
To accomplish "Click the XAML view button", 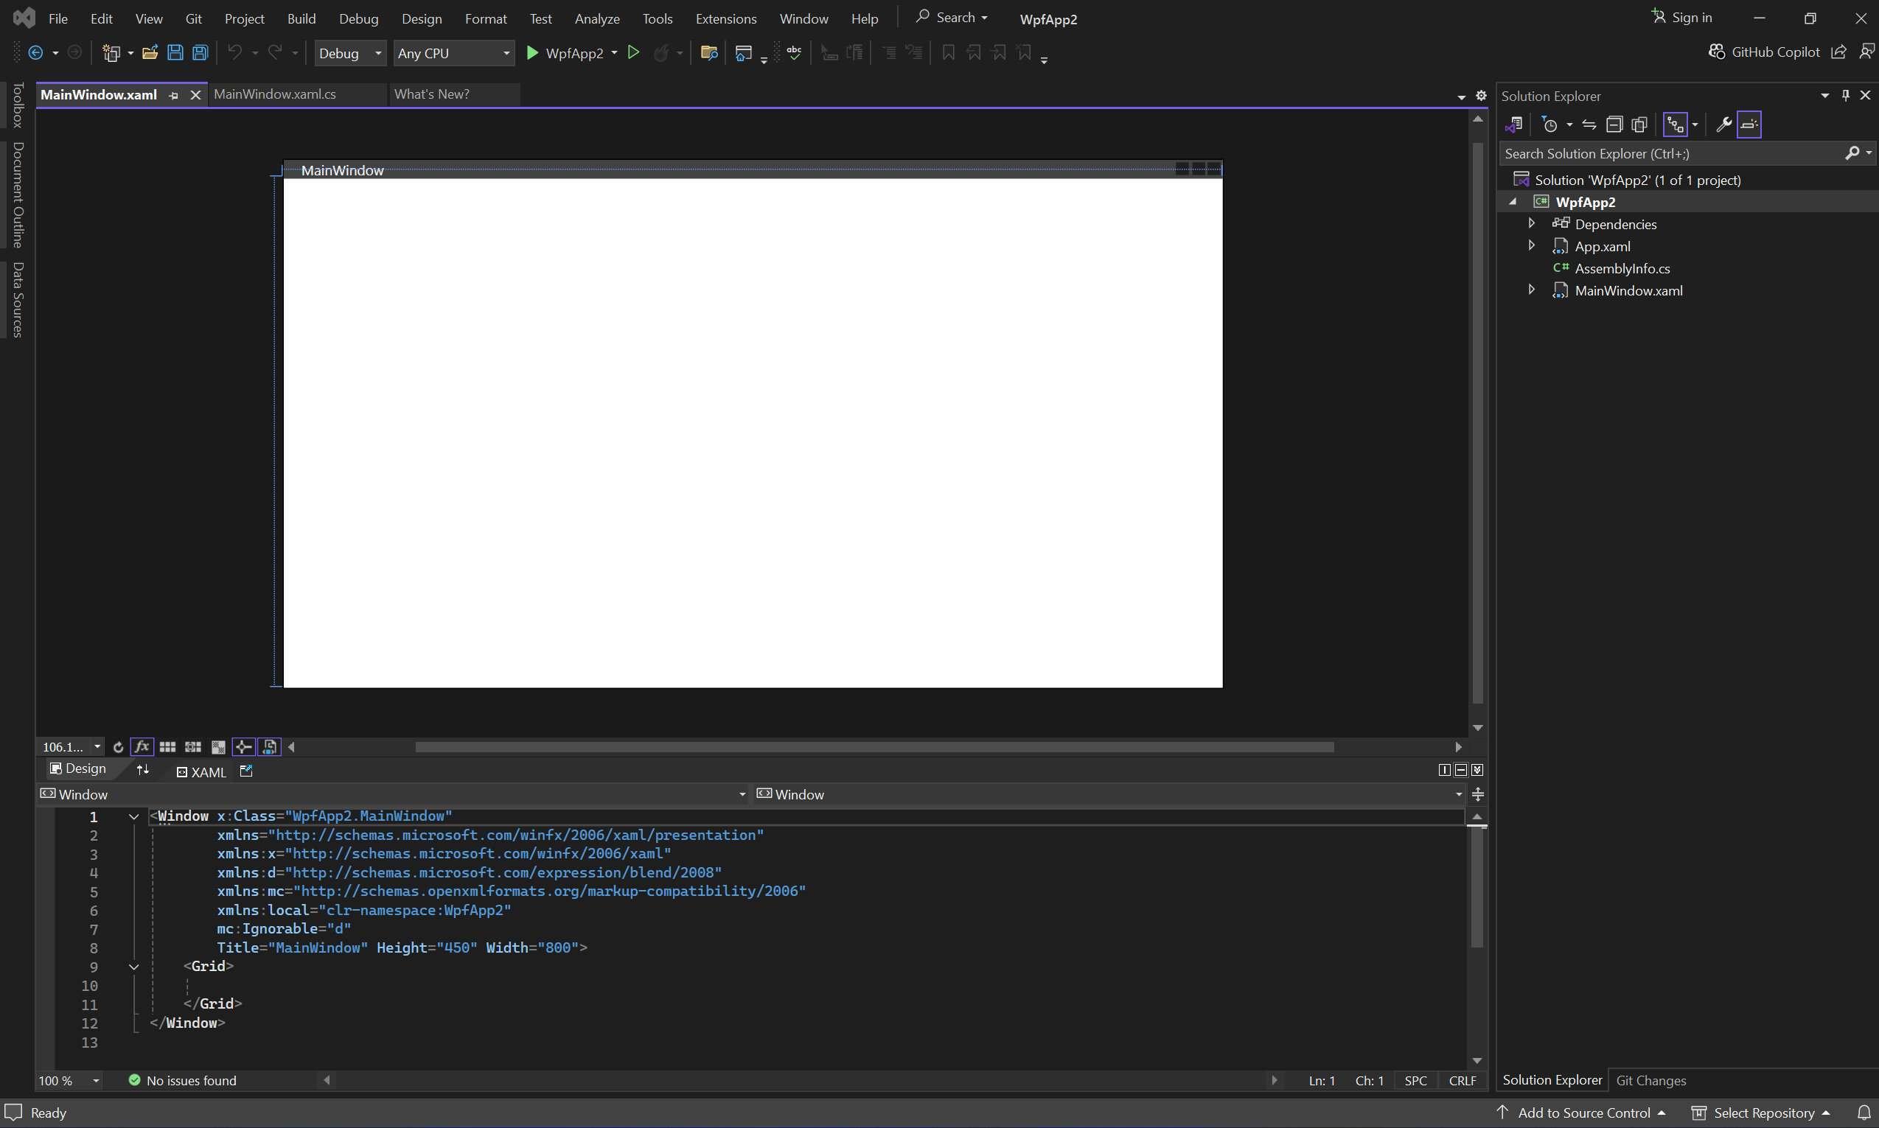I will click(201, 771).
